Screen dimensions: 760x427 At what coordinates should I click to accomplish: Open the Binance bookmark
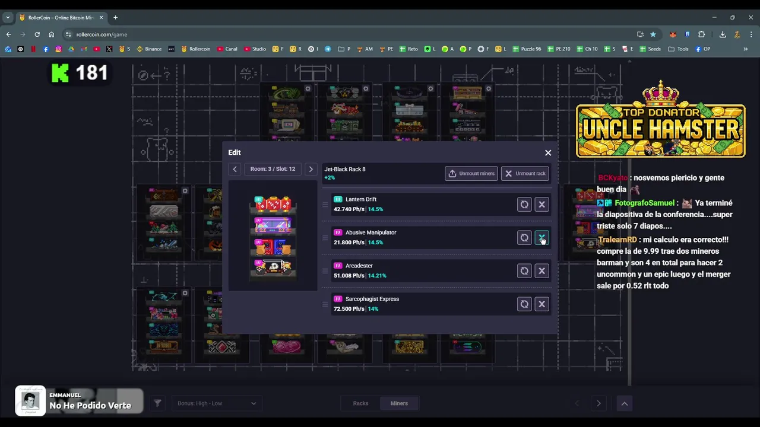149,49
